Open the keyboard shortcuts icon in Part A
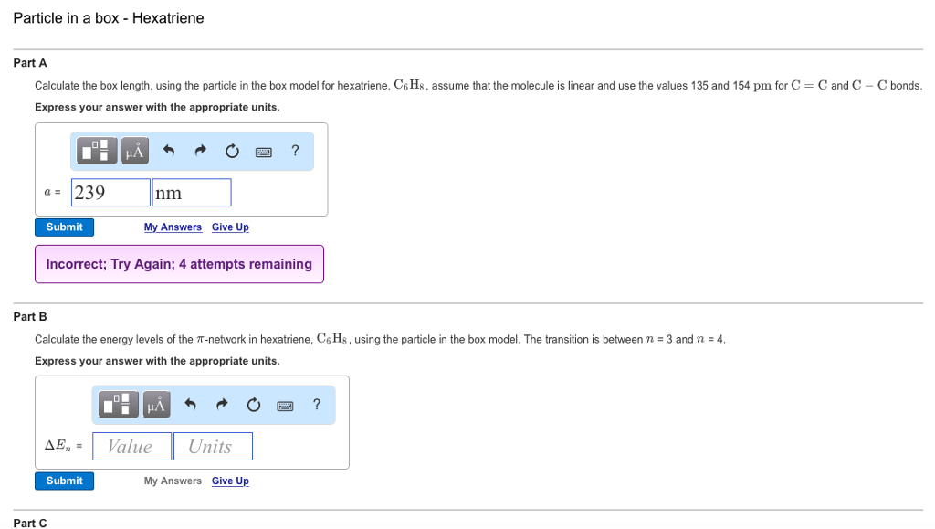The width and height of the screenshot is (935, 529). click(263, 151)
